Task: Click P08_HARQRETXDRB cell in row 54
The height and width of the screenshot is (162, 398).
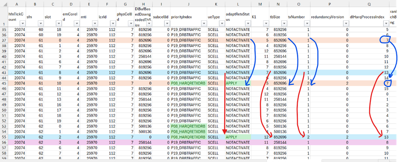Action: tap(188, 131)
